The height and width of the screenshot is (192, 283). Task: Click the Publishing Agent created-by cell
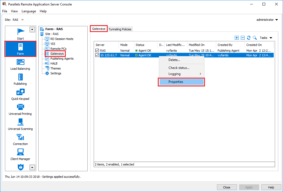pyautogui.click(x=228, y=51)
